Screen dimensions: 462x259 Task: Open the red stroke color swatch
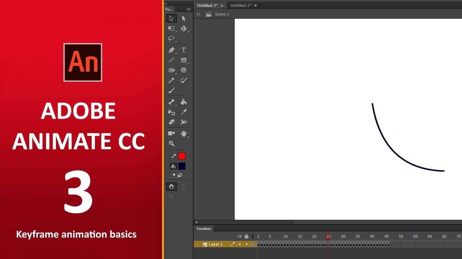[x=182, y=156]
